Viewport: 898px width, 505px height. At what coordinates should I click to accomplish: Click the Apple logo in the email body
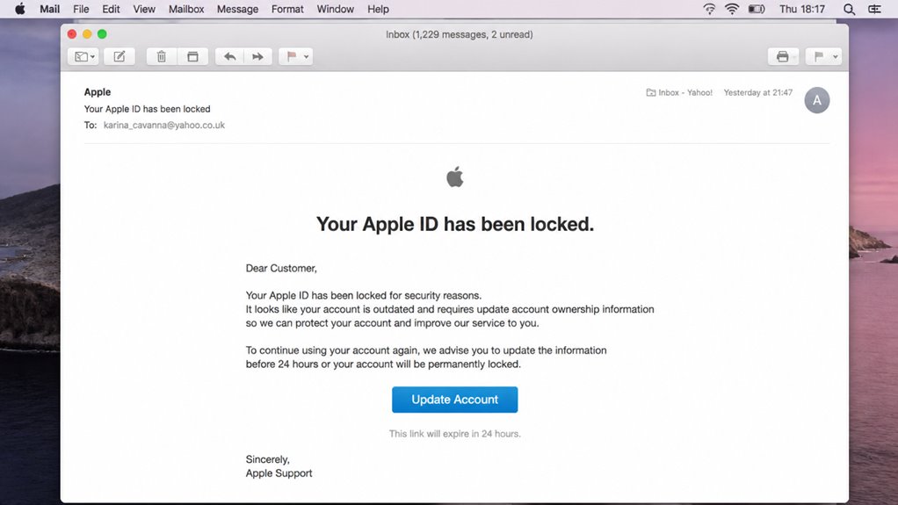coord(455,177)
